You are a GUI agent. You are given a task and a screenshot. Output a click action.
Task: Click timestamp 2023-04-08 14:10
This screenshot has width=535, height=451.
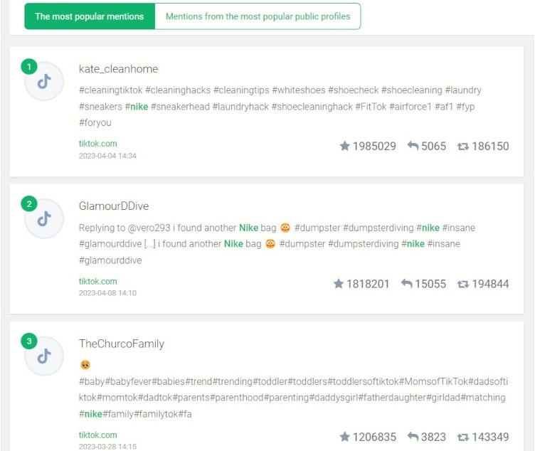tap(107, 293)
